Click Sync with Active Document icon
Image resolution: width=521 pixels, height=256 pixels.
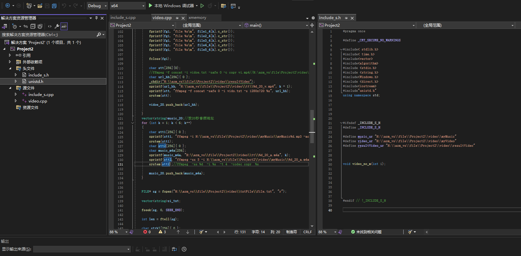tap(26, 26)
